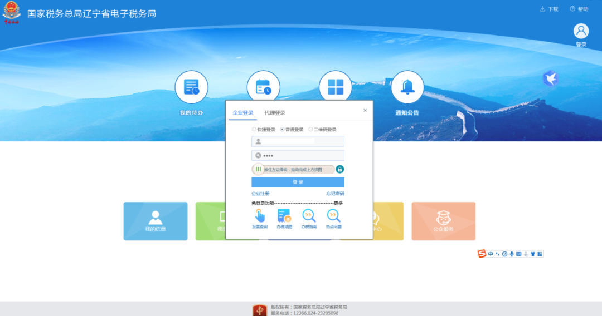This screenshot has height=316, width=602.
Task: Click the 企业注册 link
Action: coord(260,194)
